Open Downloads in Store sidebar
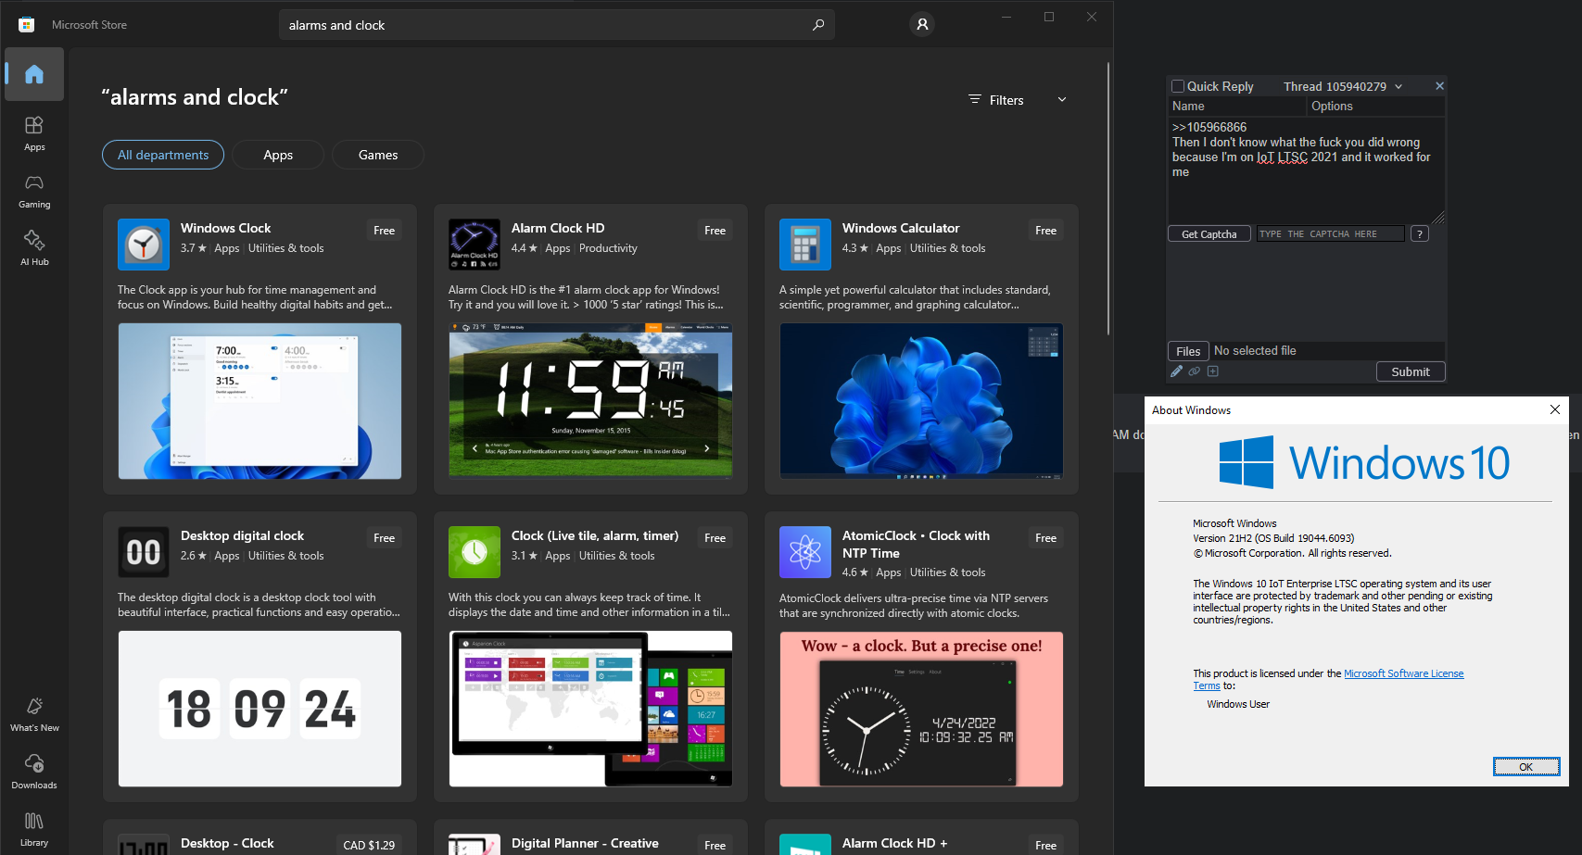Viewport: 1582px width, 855px height. [34, 772]
